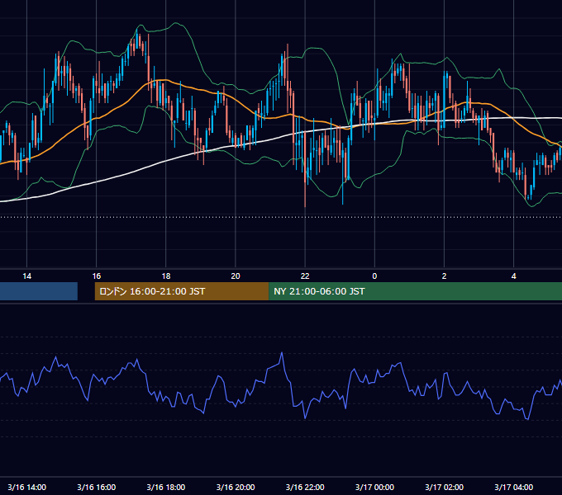Click the 3/17 00:00 timestamp label
Viewport: 562px width, 495px height.
click(x=374, y=487)
